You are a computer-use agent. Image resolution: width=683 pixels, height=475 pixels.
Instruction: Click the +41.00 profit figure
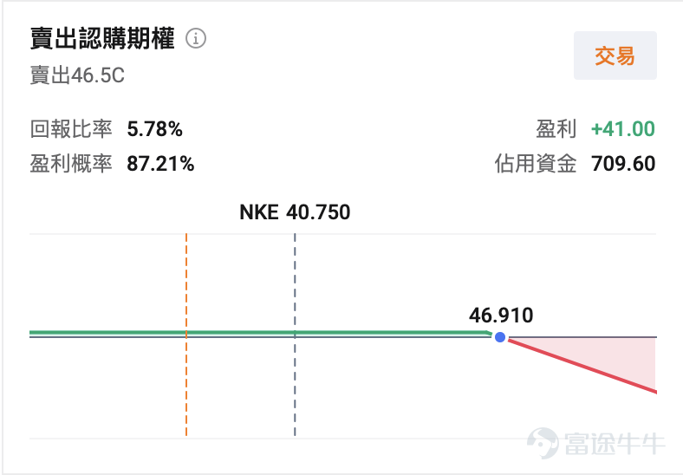coord(623,129)
